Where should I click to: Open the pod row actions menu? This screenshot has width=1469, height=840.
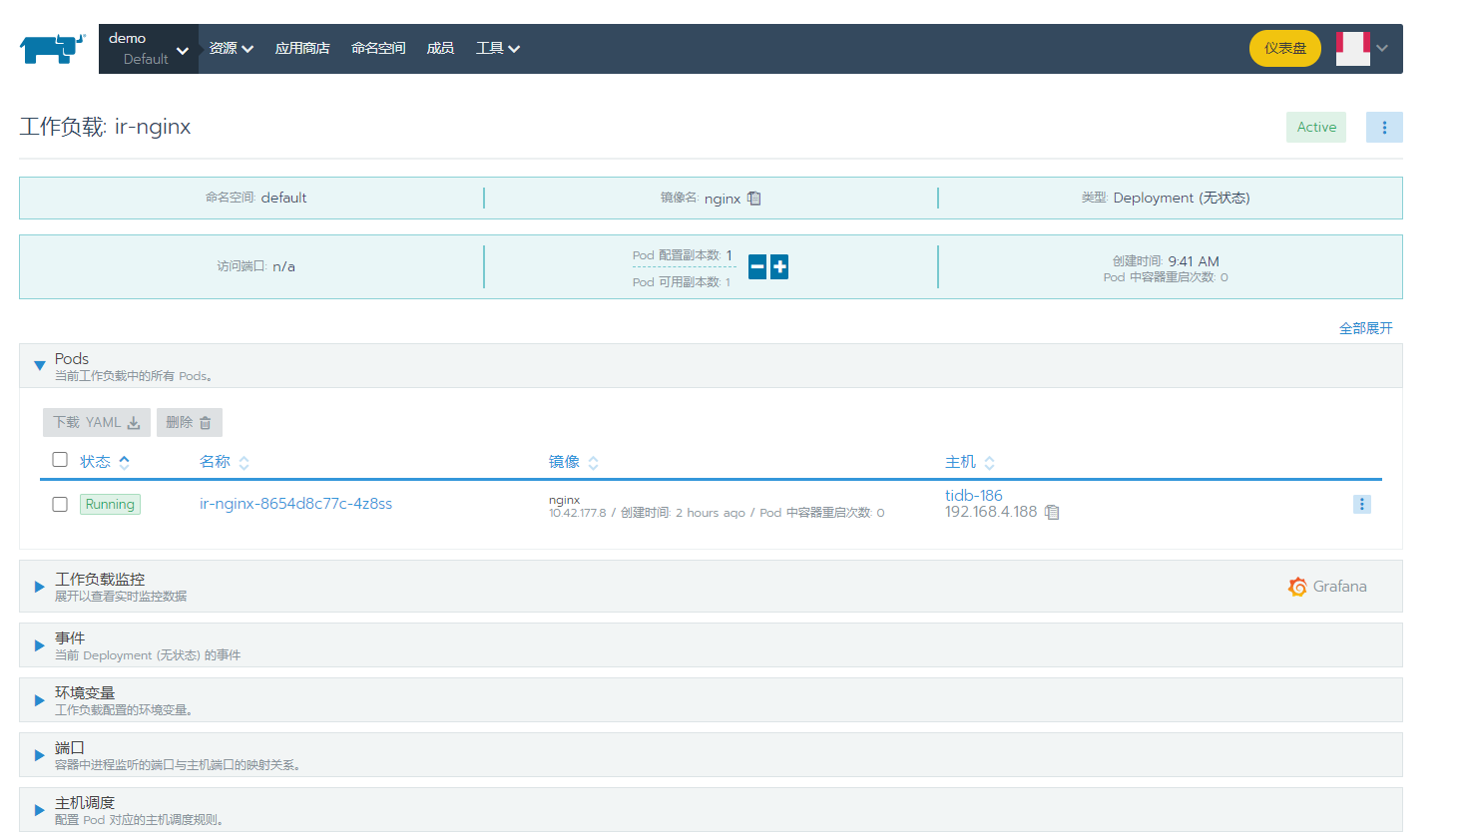1362,504
